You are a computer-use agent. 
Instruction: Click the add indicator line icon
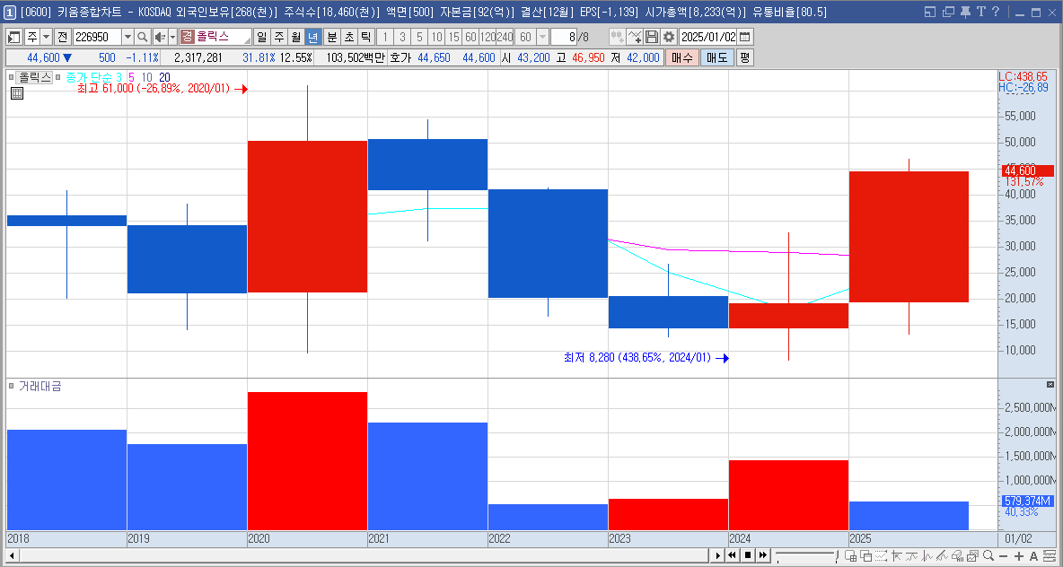pyautogui.click(x=635, y=37)
